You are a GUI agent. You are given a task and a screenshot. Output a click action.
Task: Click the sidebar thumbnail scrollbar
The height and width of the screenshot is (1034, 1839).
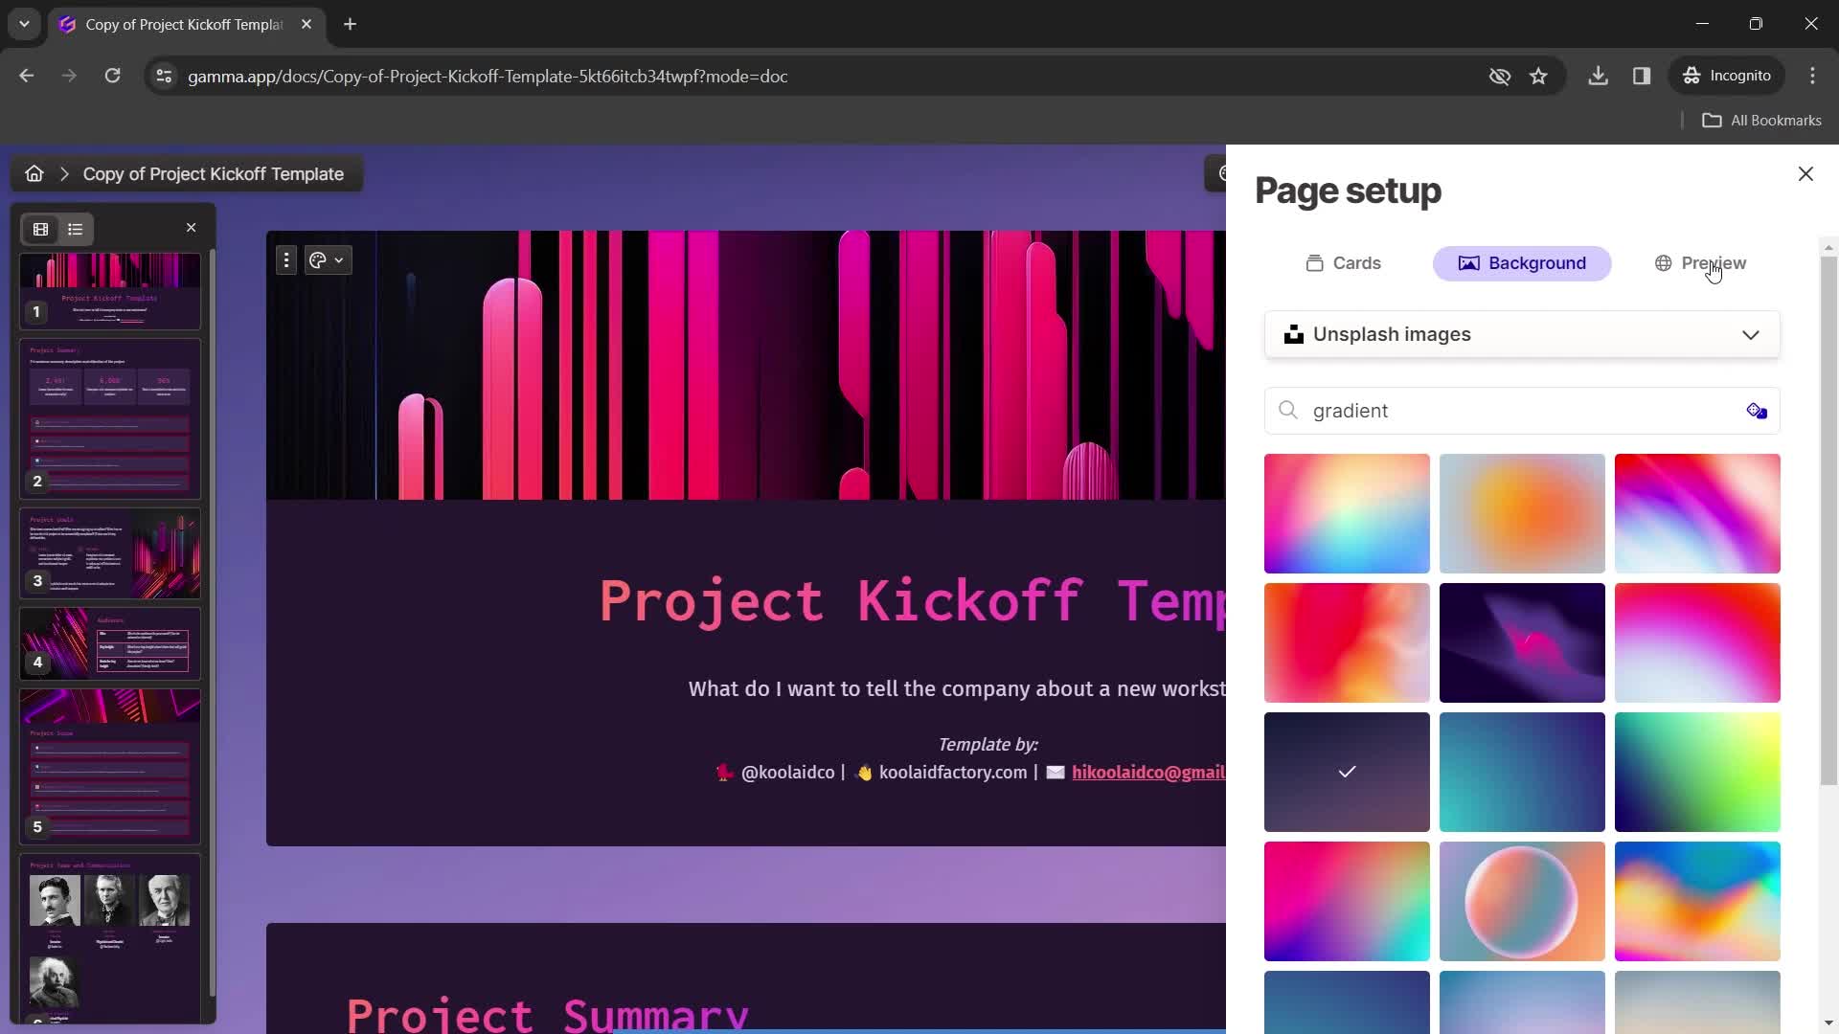[212, 622]
